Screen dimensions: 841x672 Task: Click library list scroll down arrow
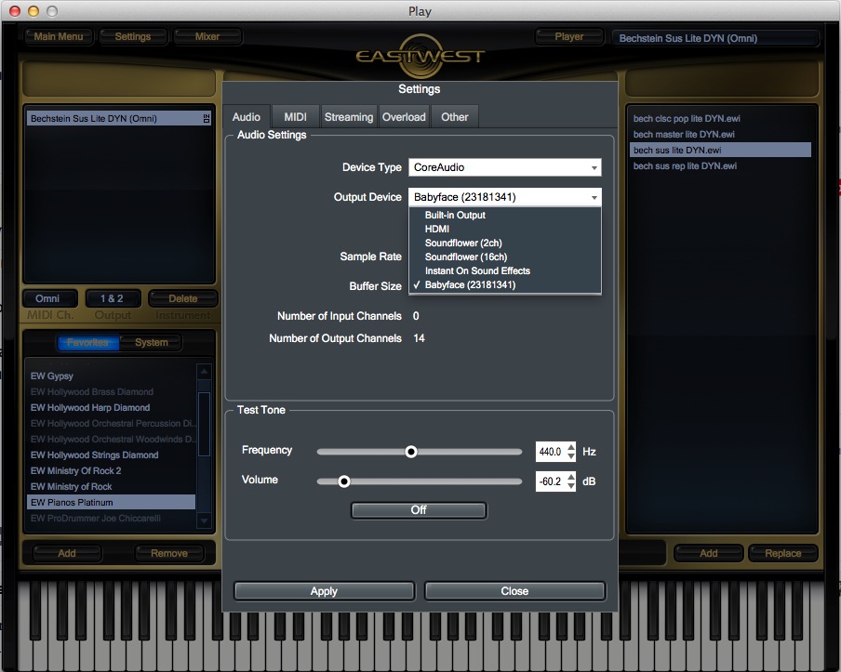204,520
